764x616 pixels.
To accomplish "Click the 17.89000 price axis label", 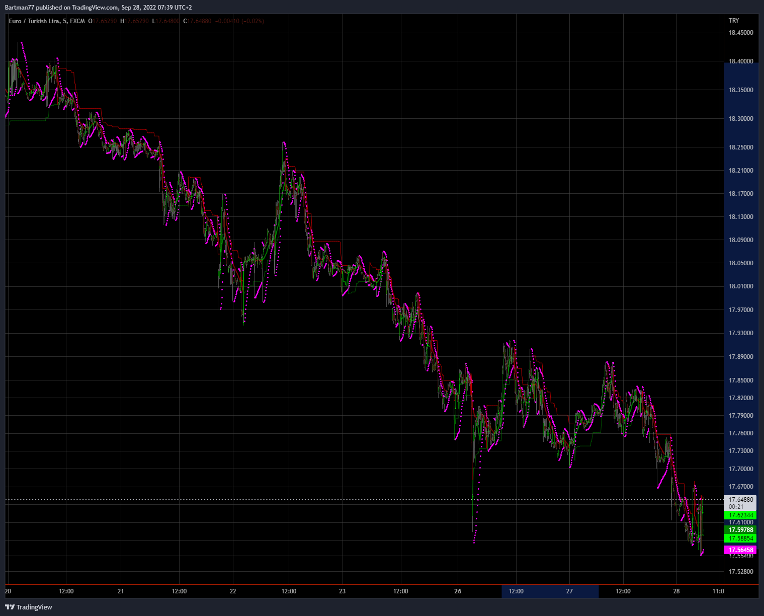I will click(x=741, y=357).
